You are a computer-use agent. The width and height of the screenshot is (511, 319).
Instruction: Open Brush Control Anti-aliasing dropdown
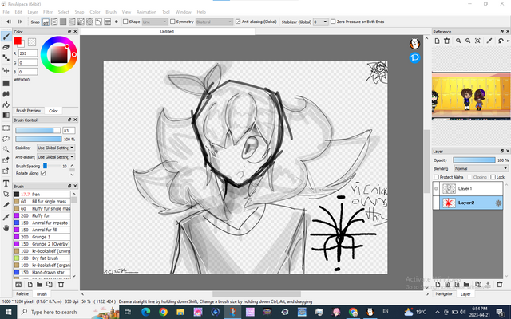[56, 157]
